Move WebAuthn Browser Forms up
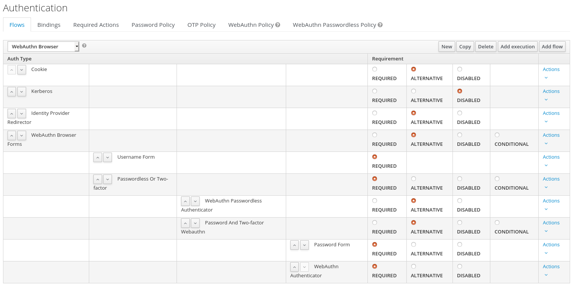 (x=12, y=135)
